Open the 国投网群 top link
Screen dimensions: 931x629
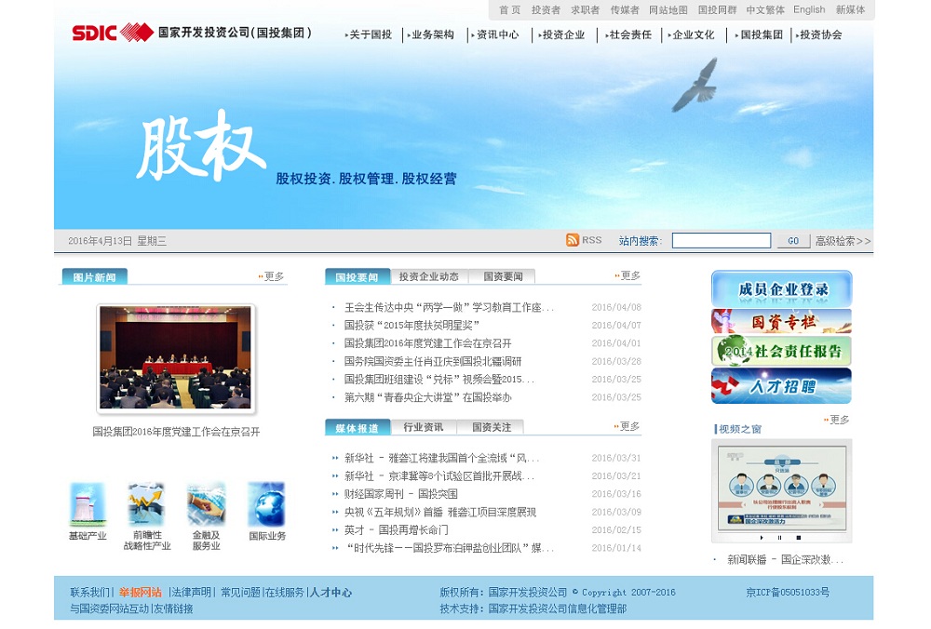[717, 9]
